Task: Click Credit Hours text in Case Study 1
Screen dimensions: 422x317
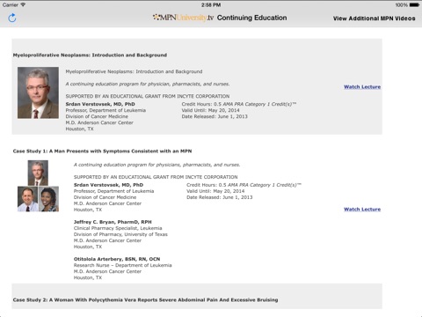Action: click(x=244, y=185)
